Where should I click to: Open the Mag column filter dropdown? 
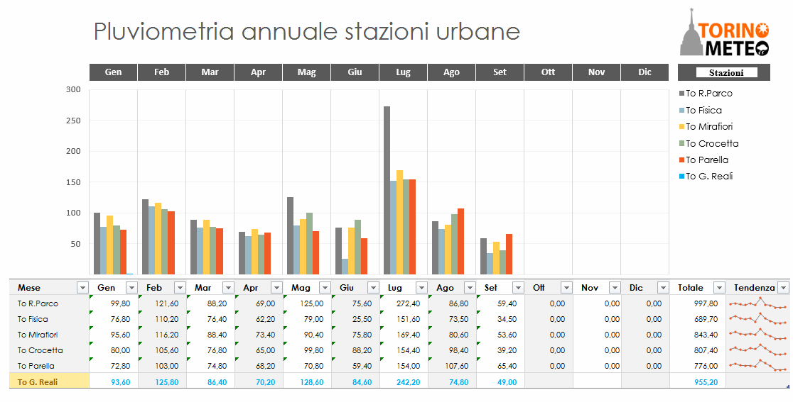[325, 288]
